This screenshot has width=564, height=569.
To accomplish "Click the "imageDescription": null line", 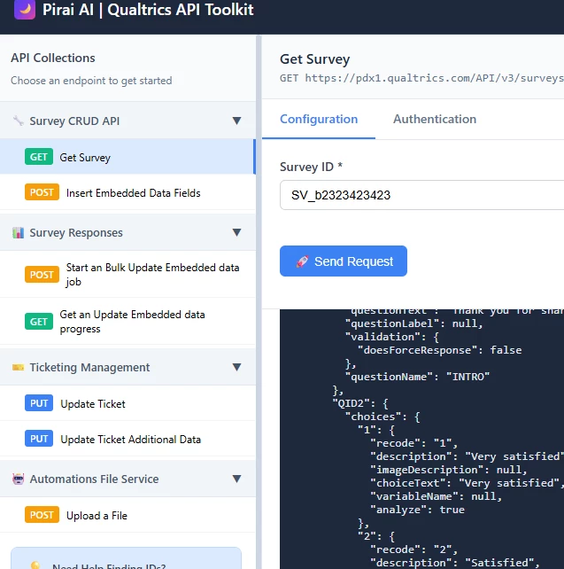I will 449,470.
